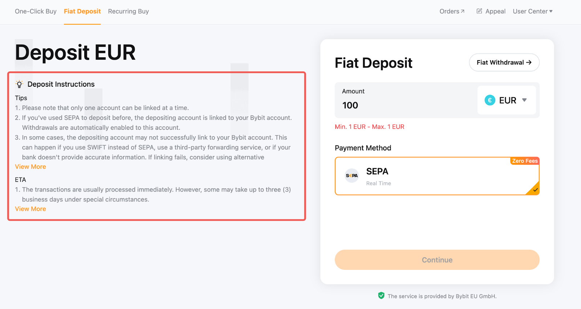Open the Orders link
Viewport: 581px width, 309px height.
point(450,11)
